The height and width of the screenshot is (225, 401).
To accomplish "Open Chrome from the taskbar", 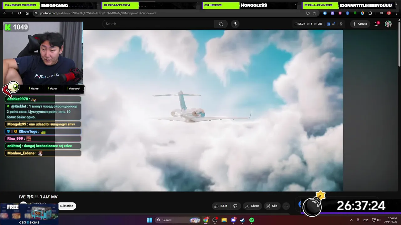I will 206,220.
